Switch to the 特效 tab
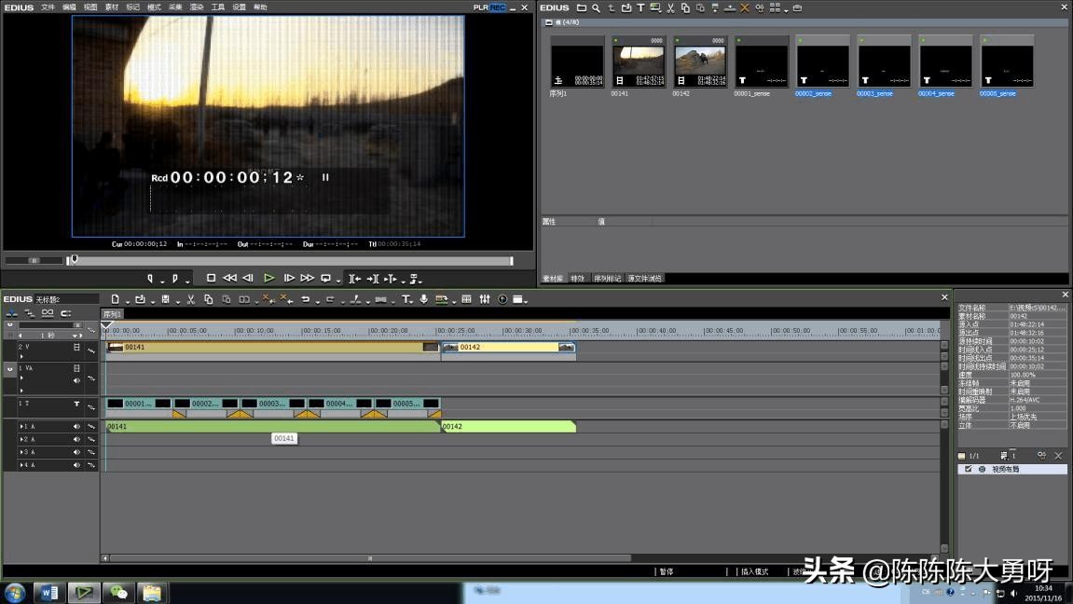Screen dimensions: 1073x604 click(578, 278)
